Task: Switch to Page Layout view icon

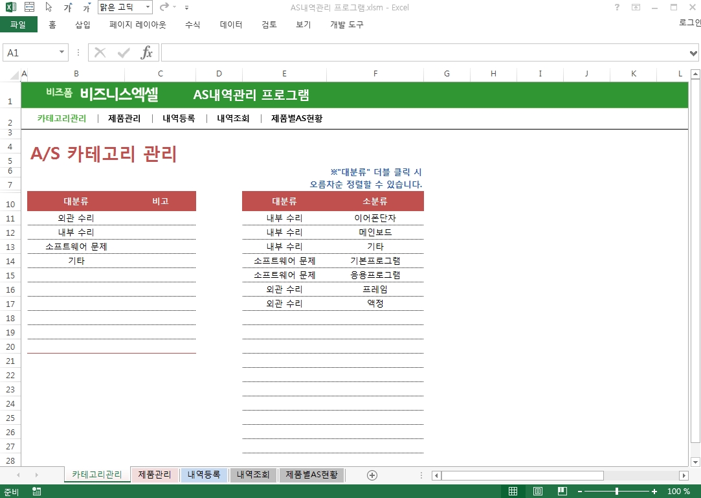Action: coord(538,492)
